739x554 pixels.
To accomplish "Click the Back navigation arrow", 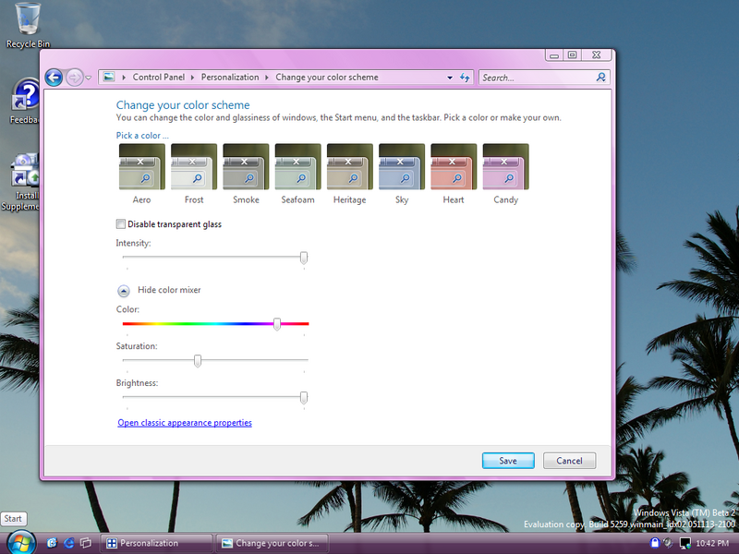I will pyautogui.click(x=54, y=78).
